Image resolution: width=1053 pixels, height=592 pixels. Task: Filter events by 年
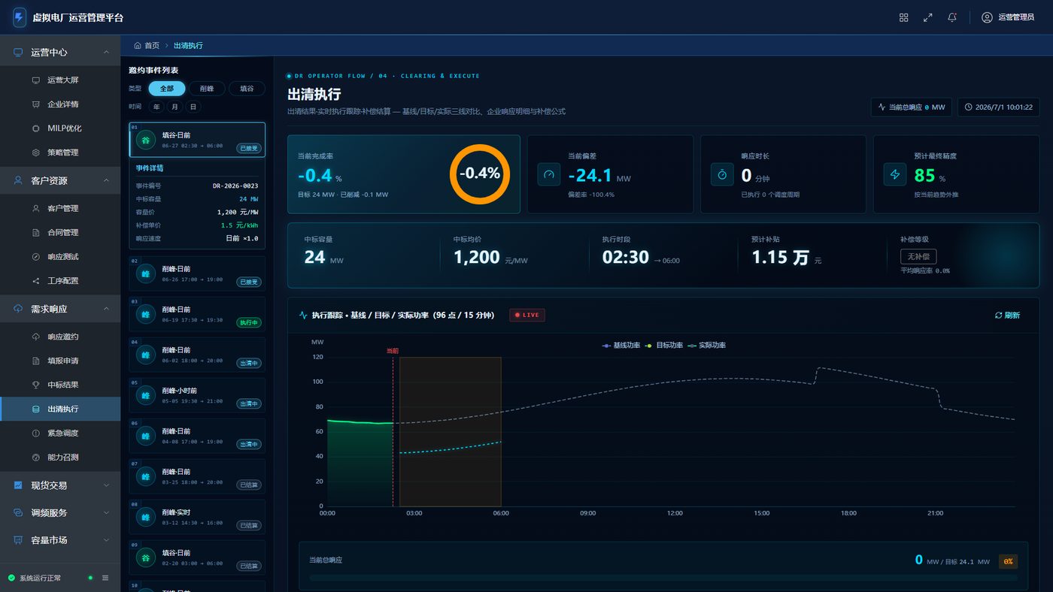tap(156, 107)
